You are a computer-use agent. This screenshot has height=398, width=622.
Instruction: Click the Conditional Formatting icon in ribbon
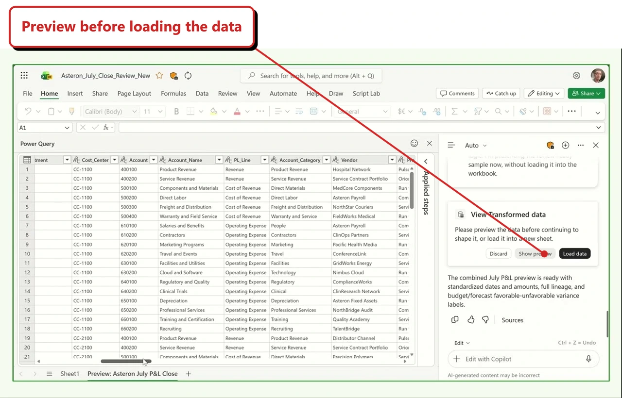[x=547, y=111]
